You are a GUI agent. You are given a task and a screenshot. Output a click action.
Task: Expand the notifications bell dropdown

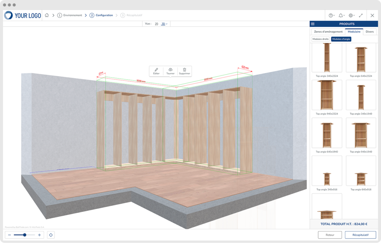[341, 15]
